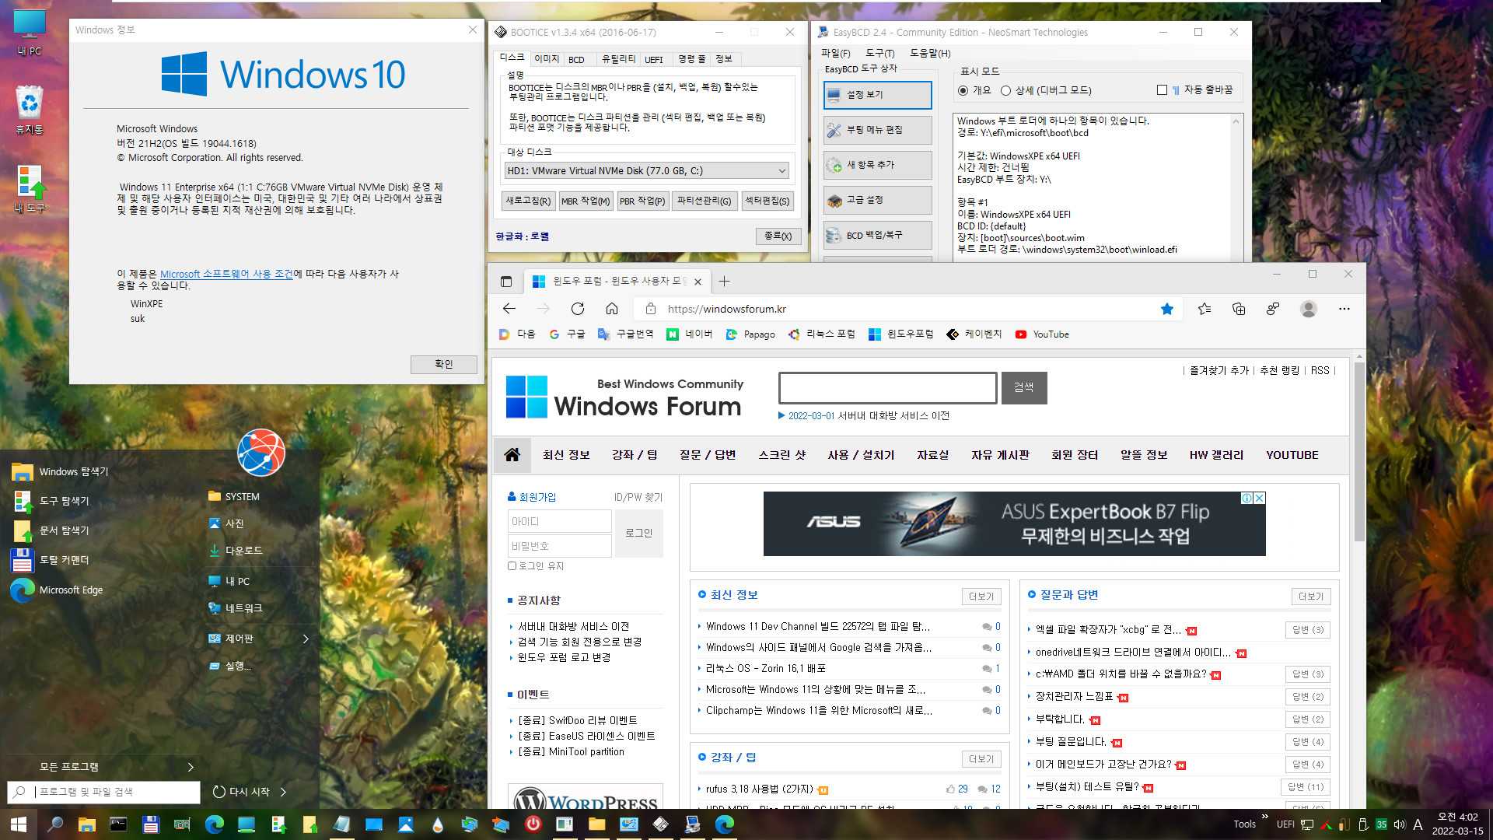This screenshot has height=840, width=1493.
Task: Open new tab in Edge
Action: (x=724, y=282)
